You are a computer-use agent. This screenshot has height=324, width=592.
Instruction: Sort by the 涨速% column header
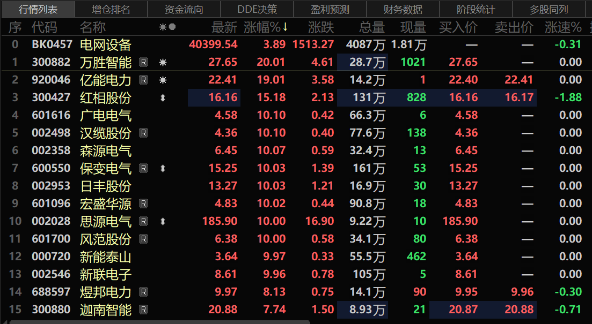[x=563, y=27]
